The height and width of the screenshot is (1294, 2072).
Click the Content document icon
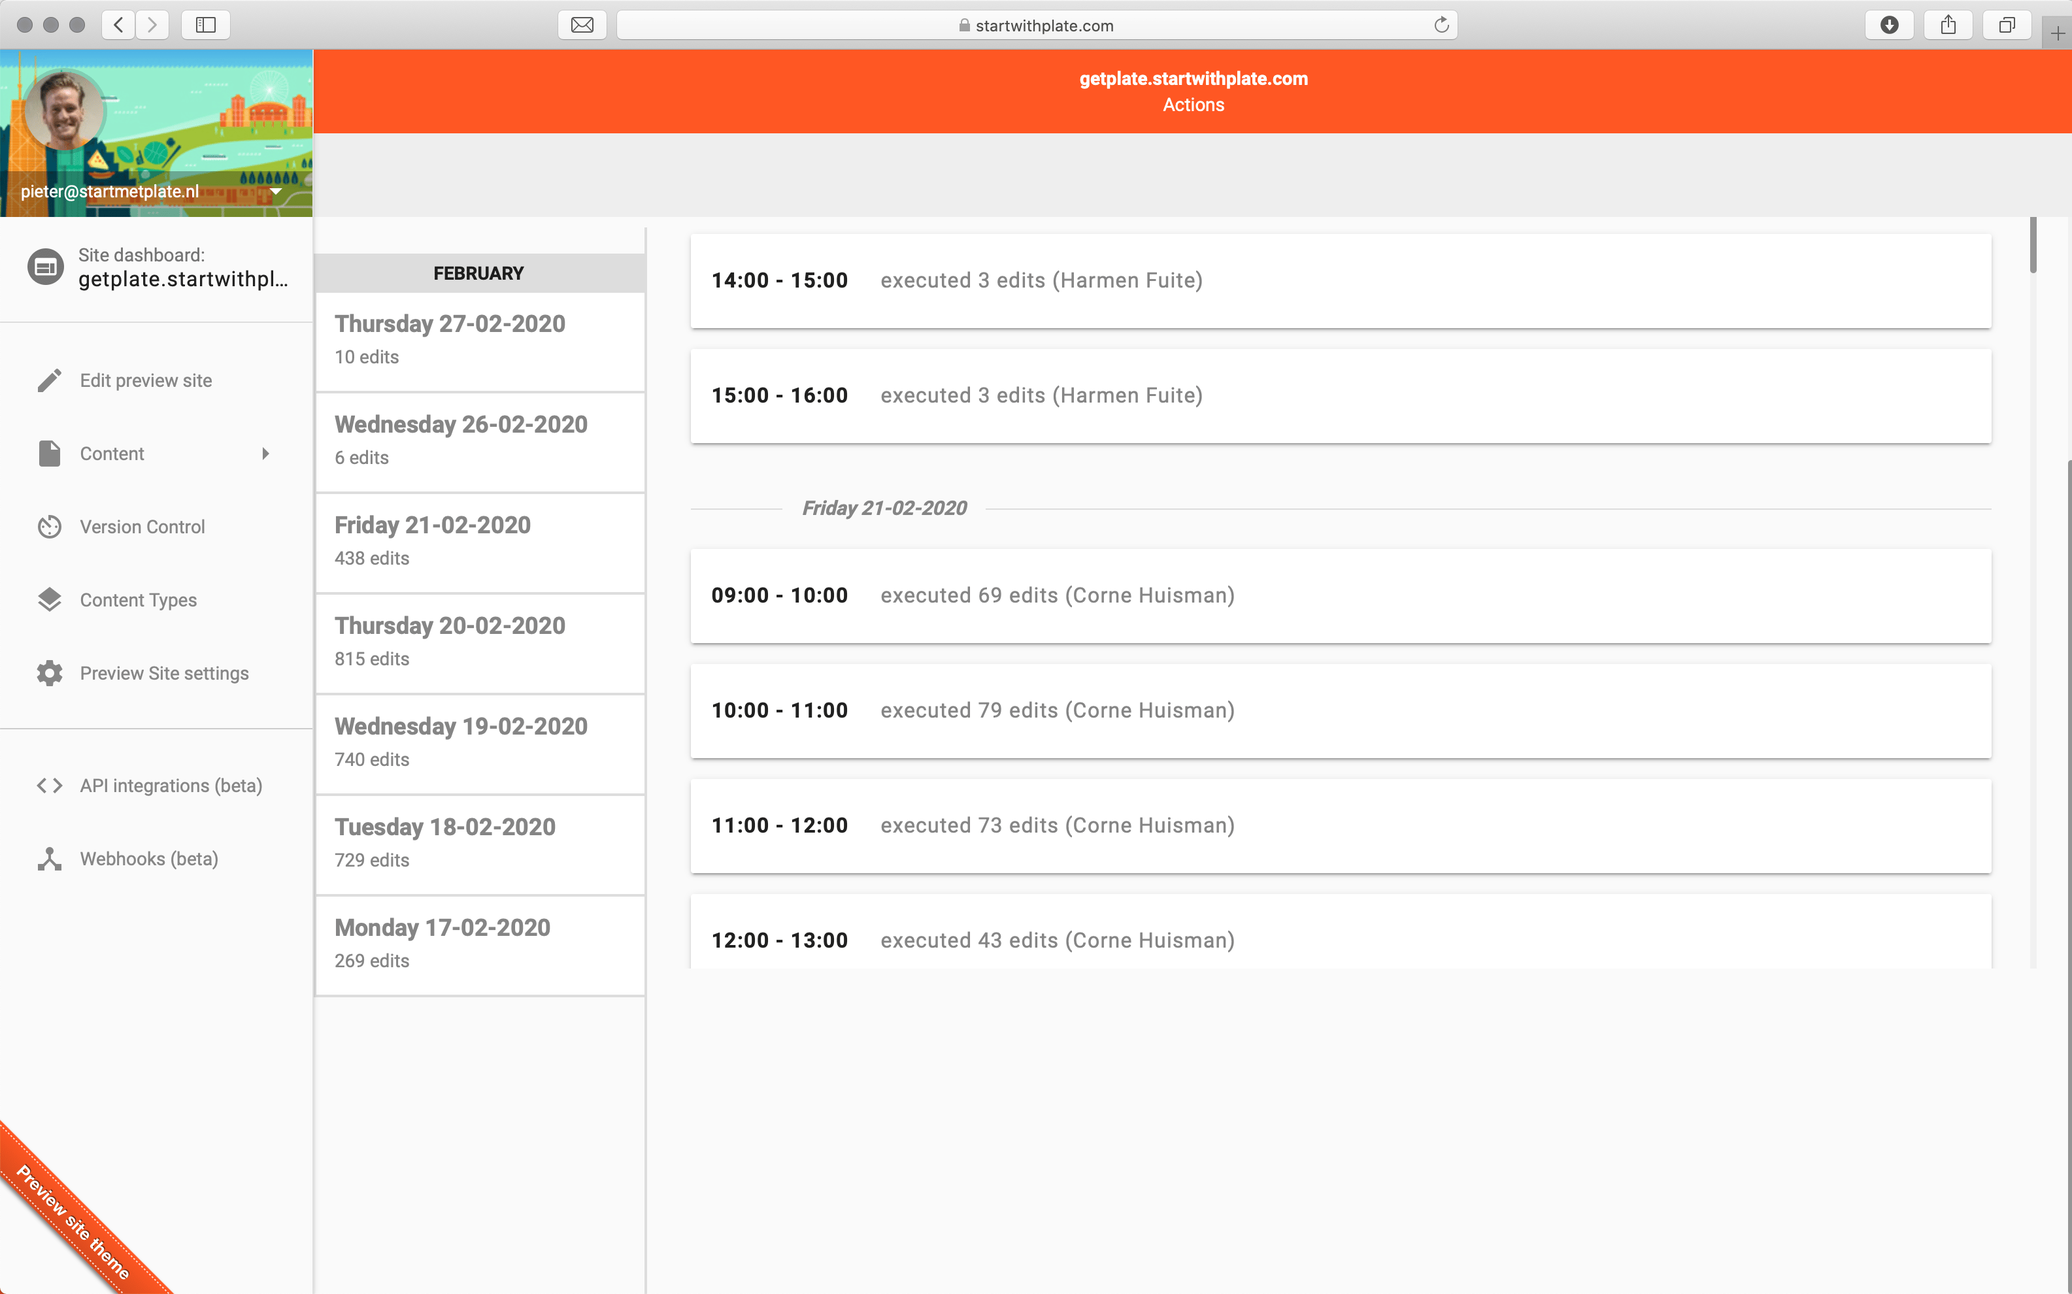tap(50, 454)
